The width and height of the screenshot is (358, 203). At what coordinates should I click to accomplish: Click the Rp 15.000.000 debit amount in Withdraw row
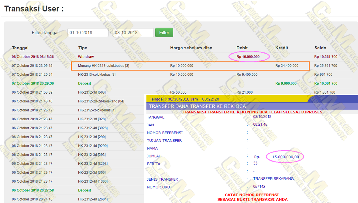(248, 57)
